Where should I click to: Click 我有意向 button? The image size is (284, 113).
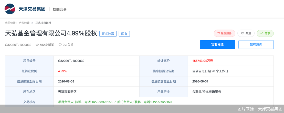pos(256,45)
